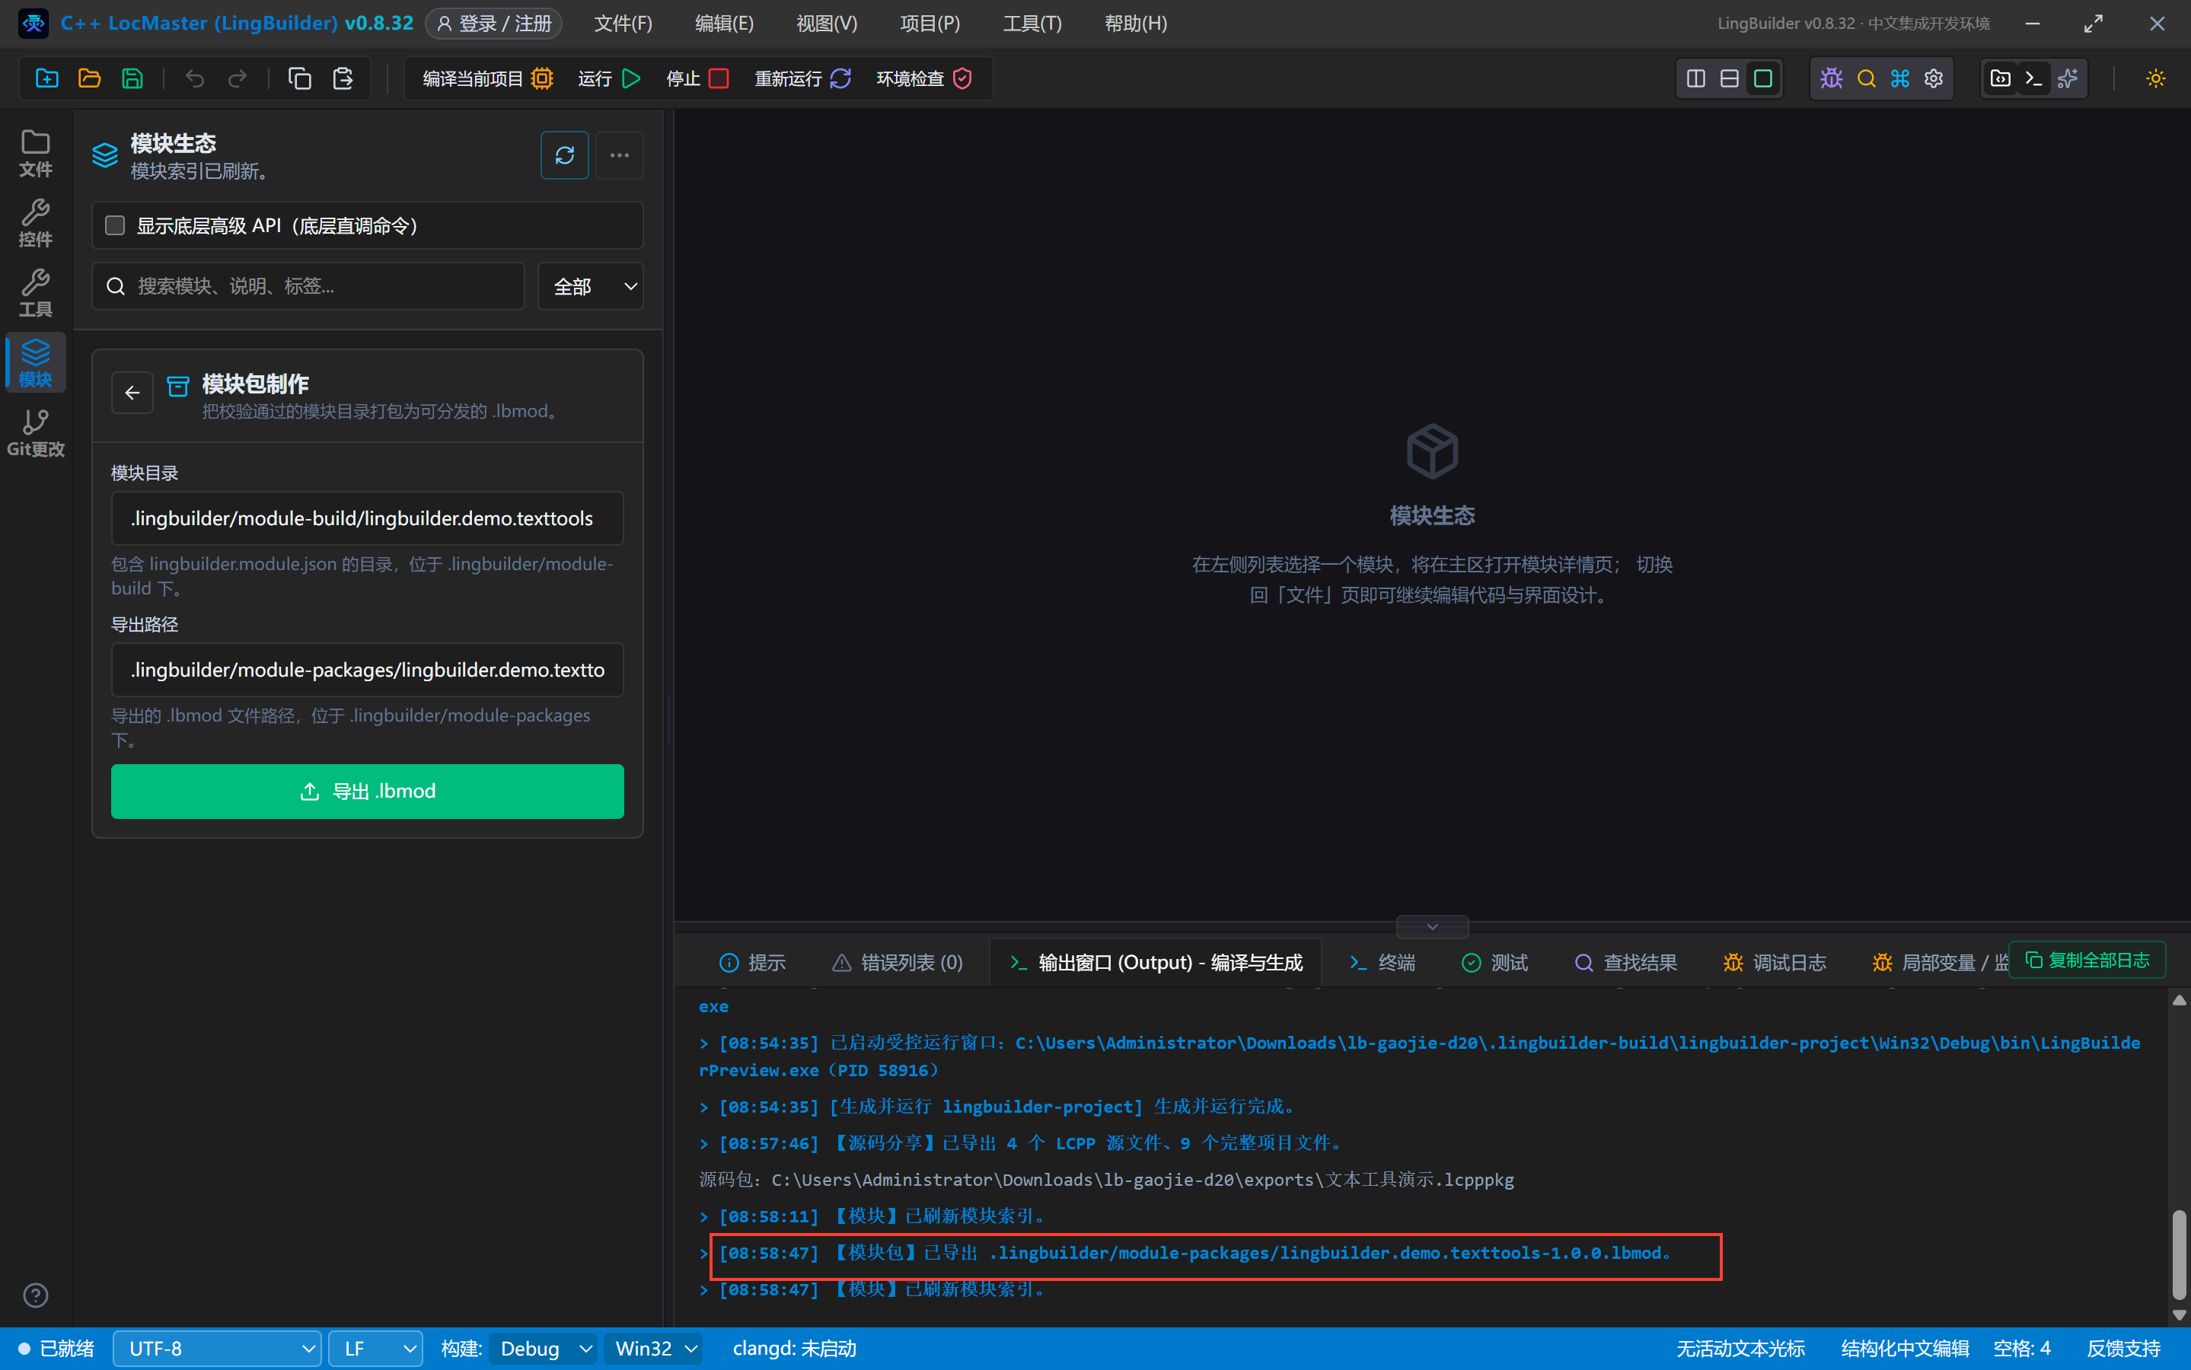Open Debug build configuration dropdown
The image size is (2191, 1370).
coord(544,1348)
